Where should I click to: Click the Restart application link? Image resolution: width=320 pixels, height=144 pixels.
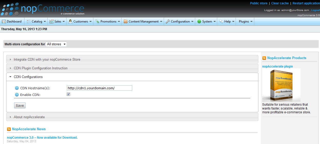(x=306, y=3)
